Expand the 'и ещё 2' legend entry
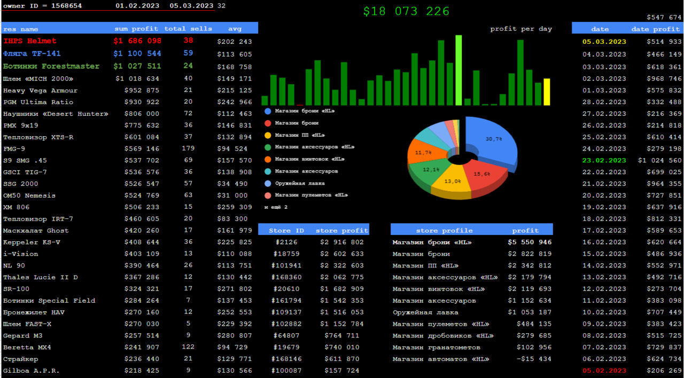The width and height of the screenshot is (684, 378). coord(276,207)
